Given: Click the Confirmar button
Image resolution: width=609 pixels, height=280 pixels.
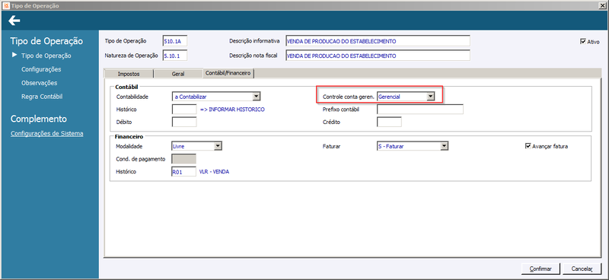Looking at the screenshot, I should point(541,269).
